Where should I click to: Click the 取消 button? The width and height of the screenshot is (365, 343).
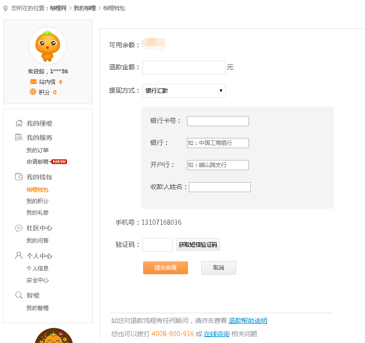pos(219,268)
